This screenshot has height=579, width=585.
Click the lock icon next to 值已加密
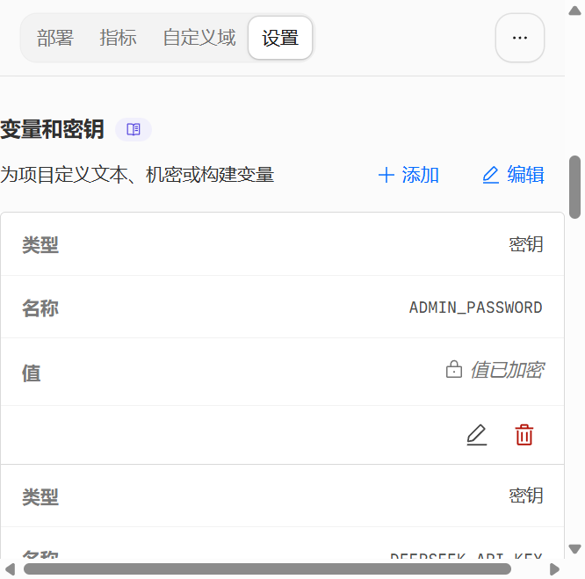click(453, 369)
